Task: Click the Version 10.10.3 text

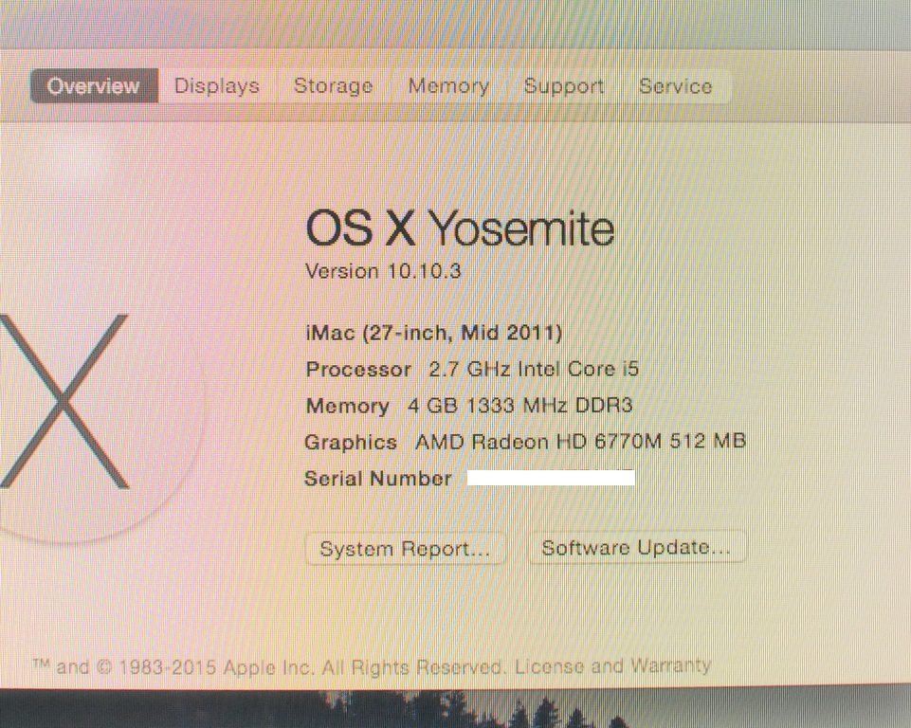Action: (383, 271)
